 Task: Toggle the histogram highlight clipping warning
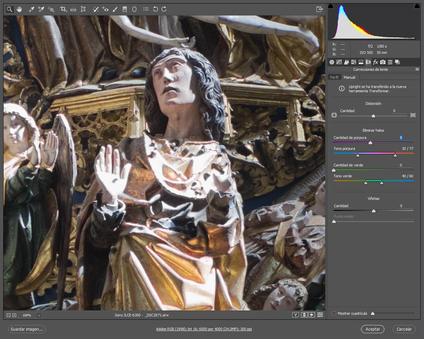click(x=417, y=6)
